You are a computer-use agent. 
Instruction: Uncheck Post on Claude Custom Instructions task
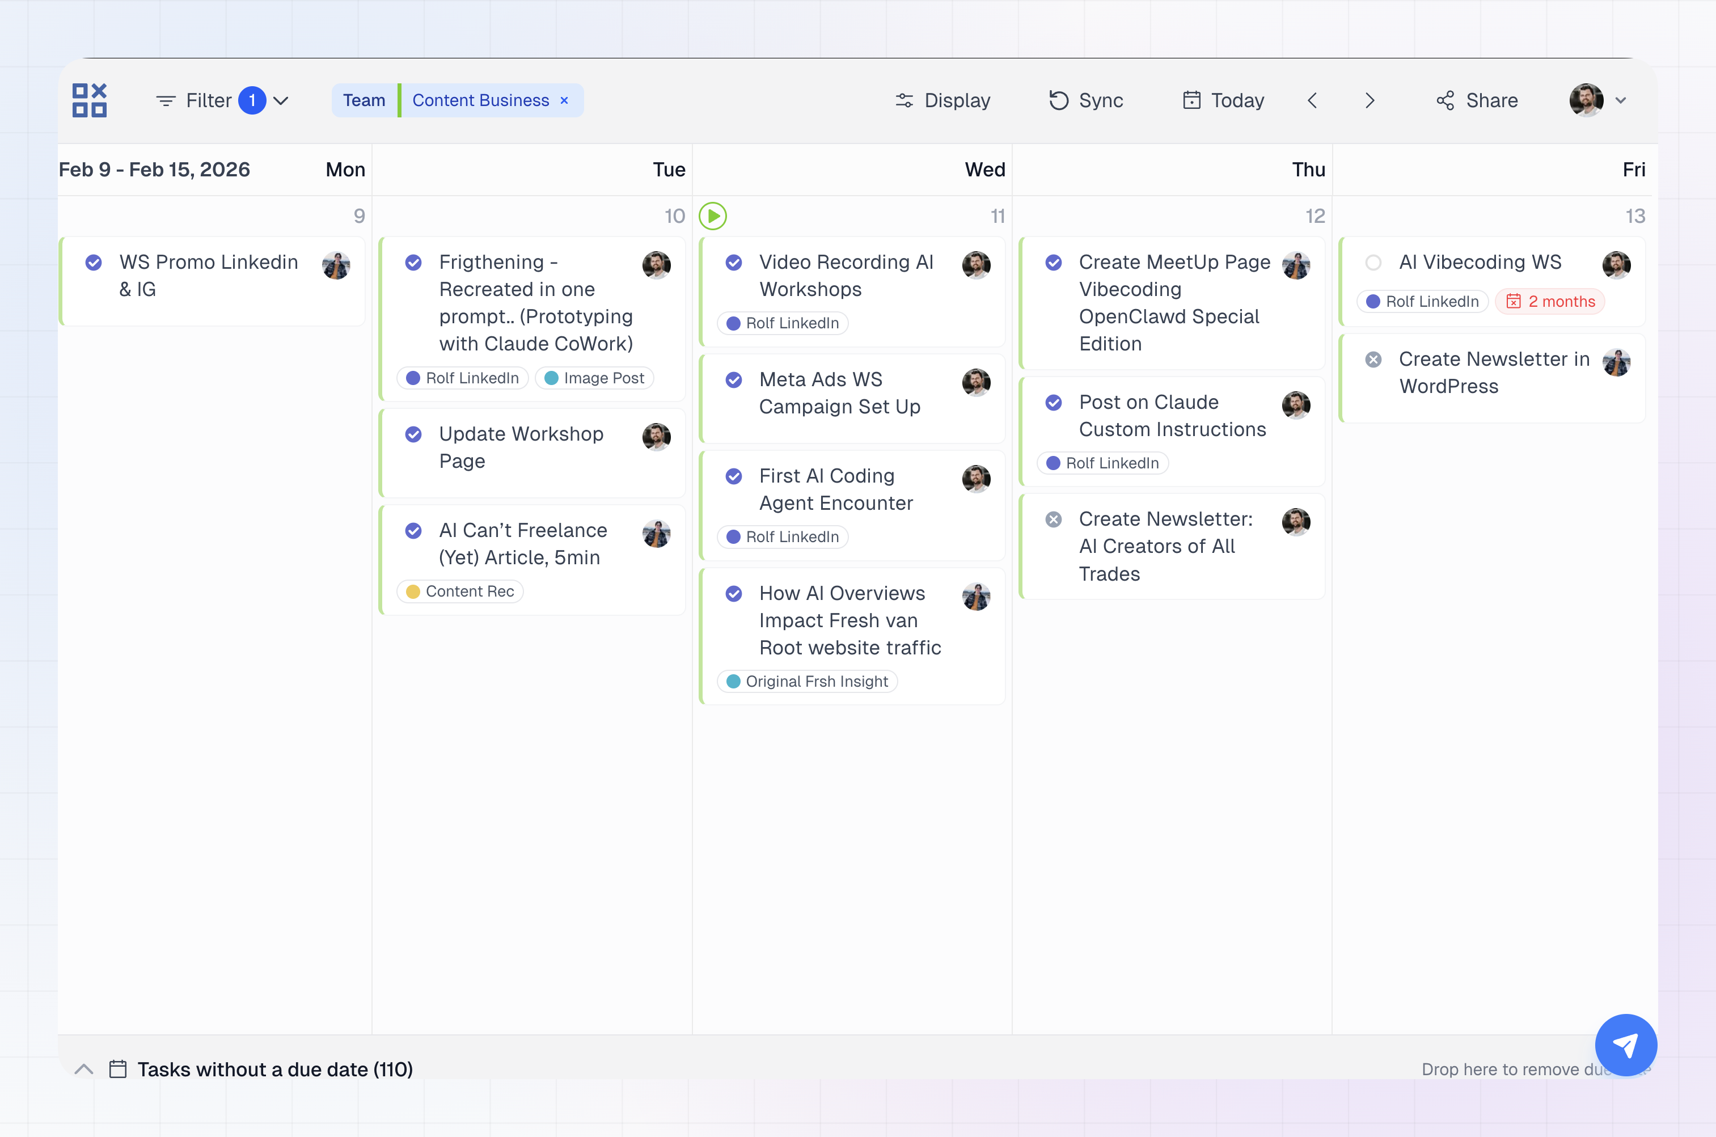coord(1054,403)
